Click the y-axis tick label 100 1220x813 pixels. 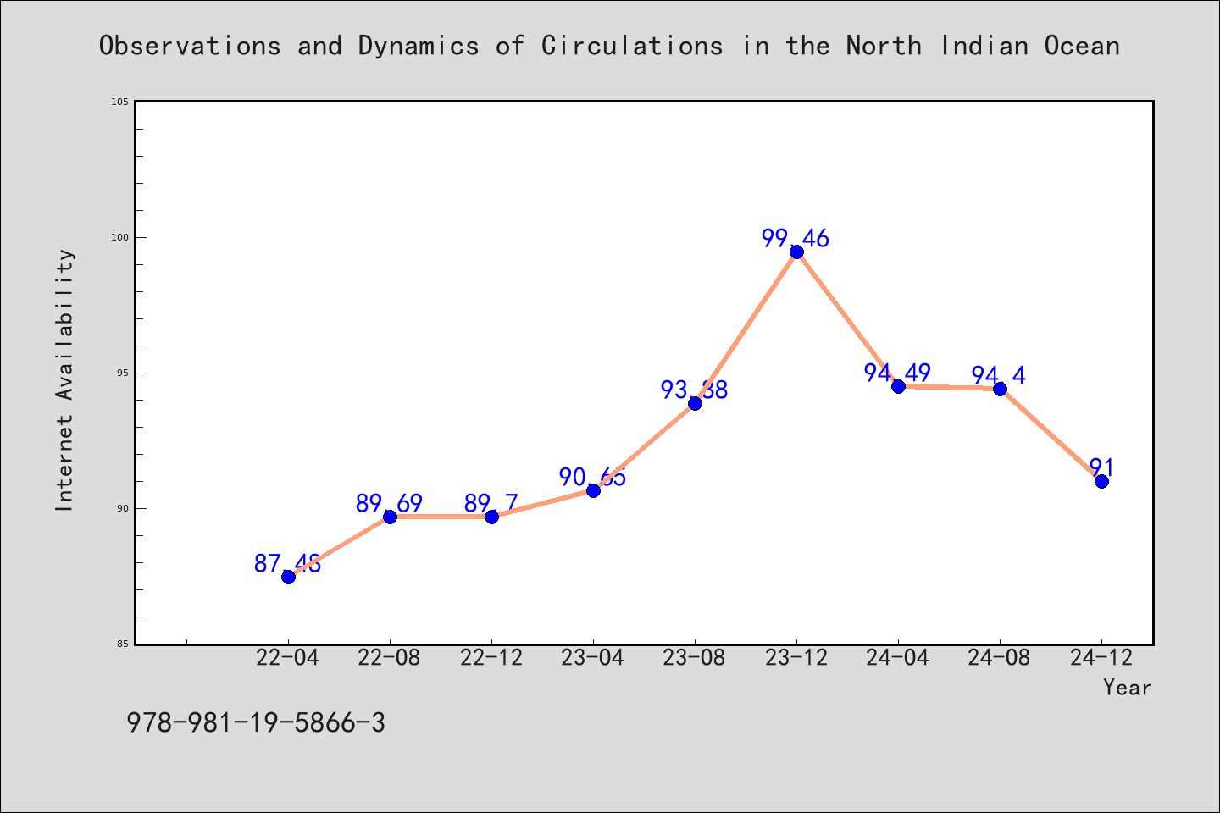point(120,237)
